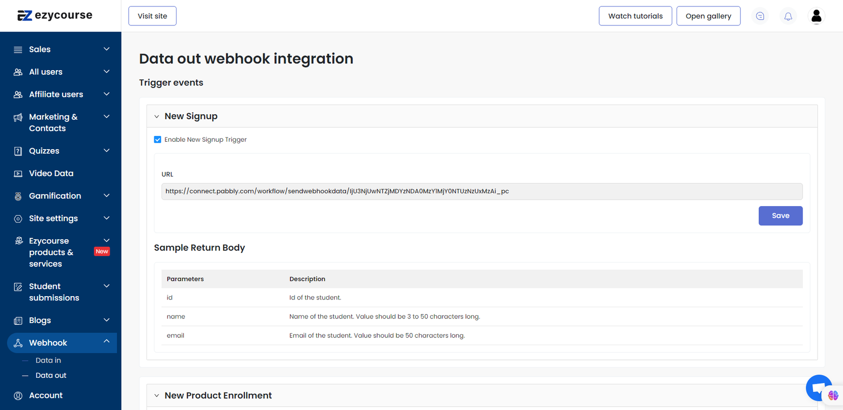Collapse the New Product Enrollment section
The height and width of the screenshot is (410, 843).
coord(156,396)
